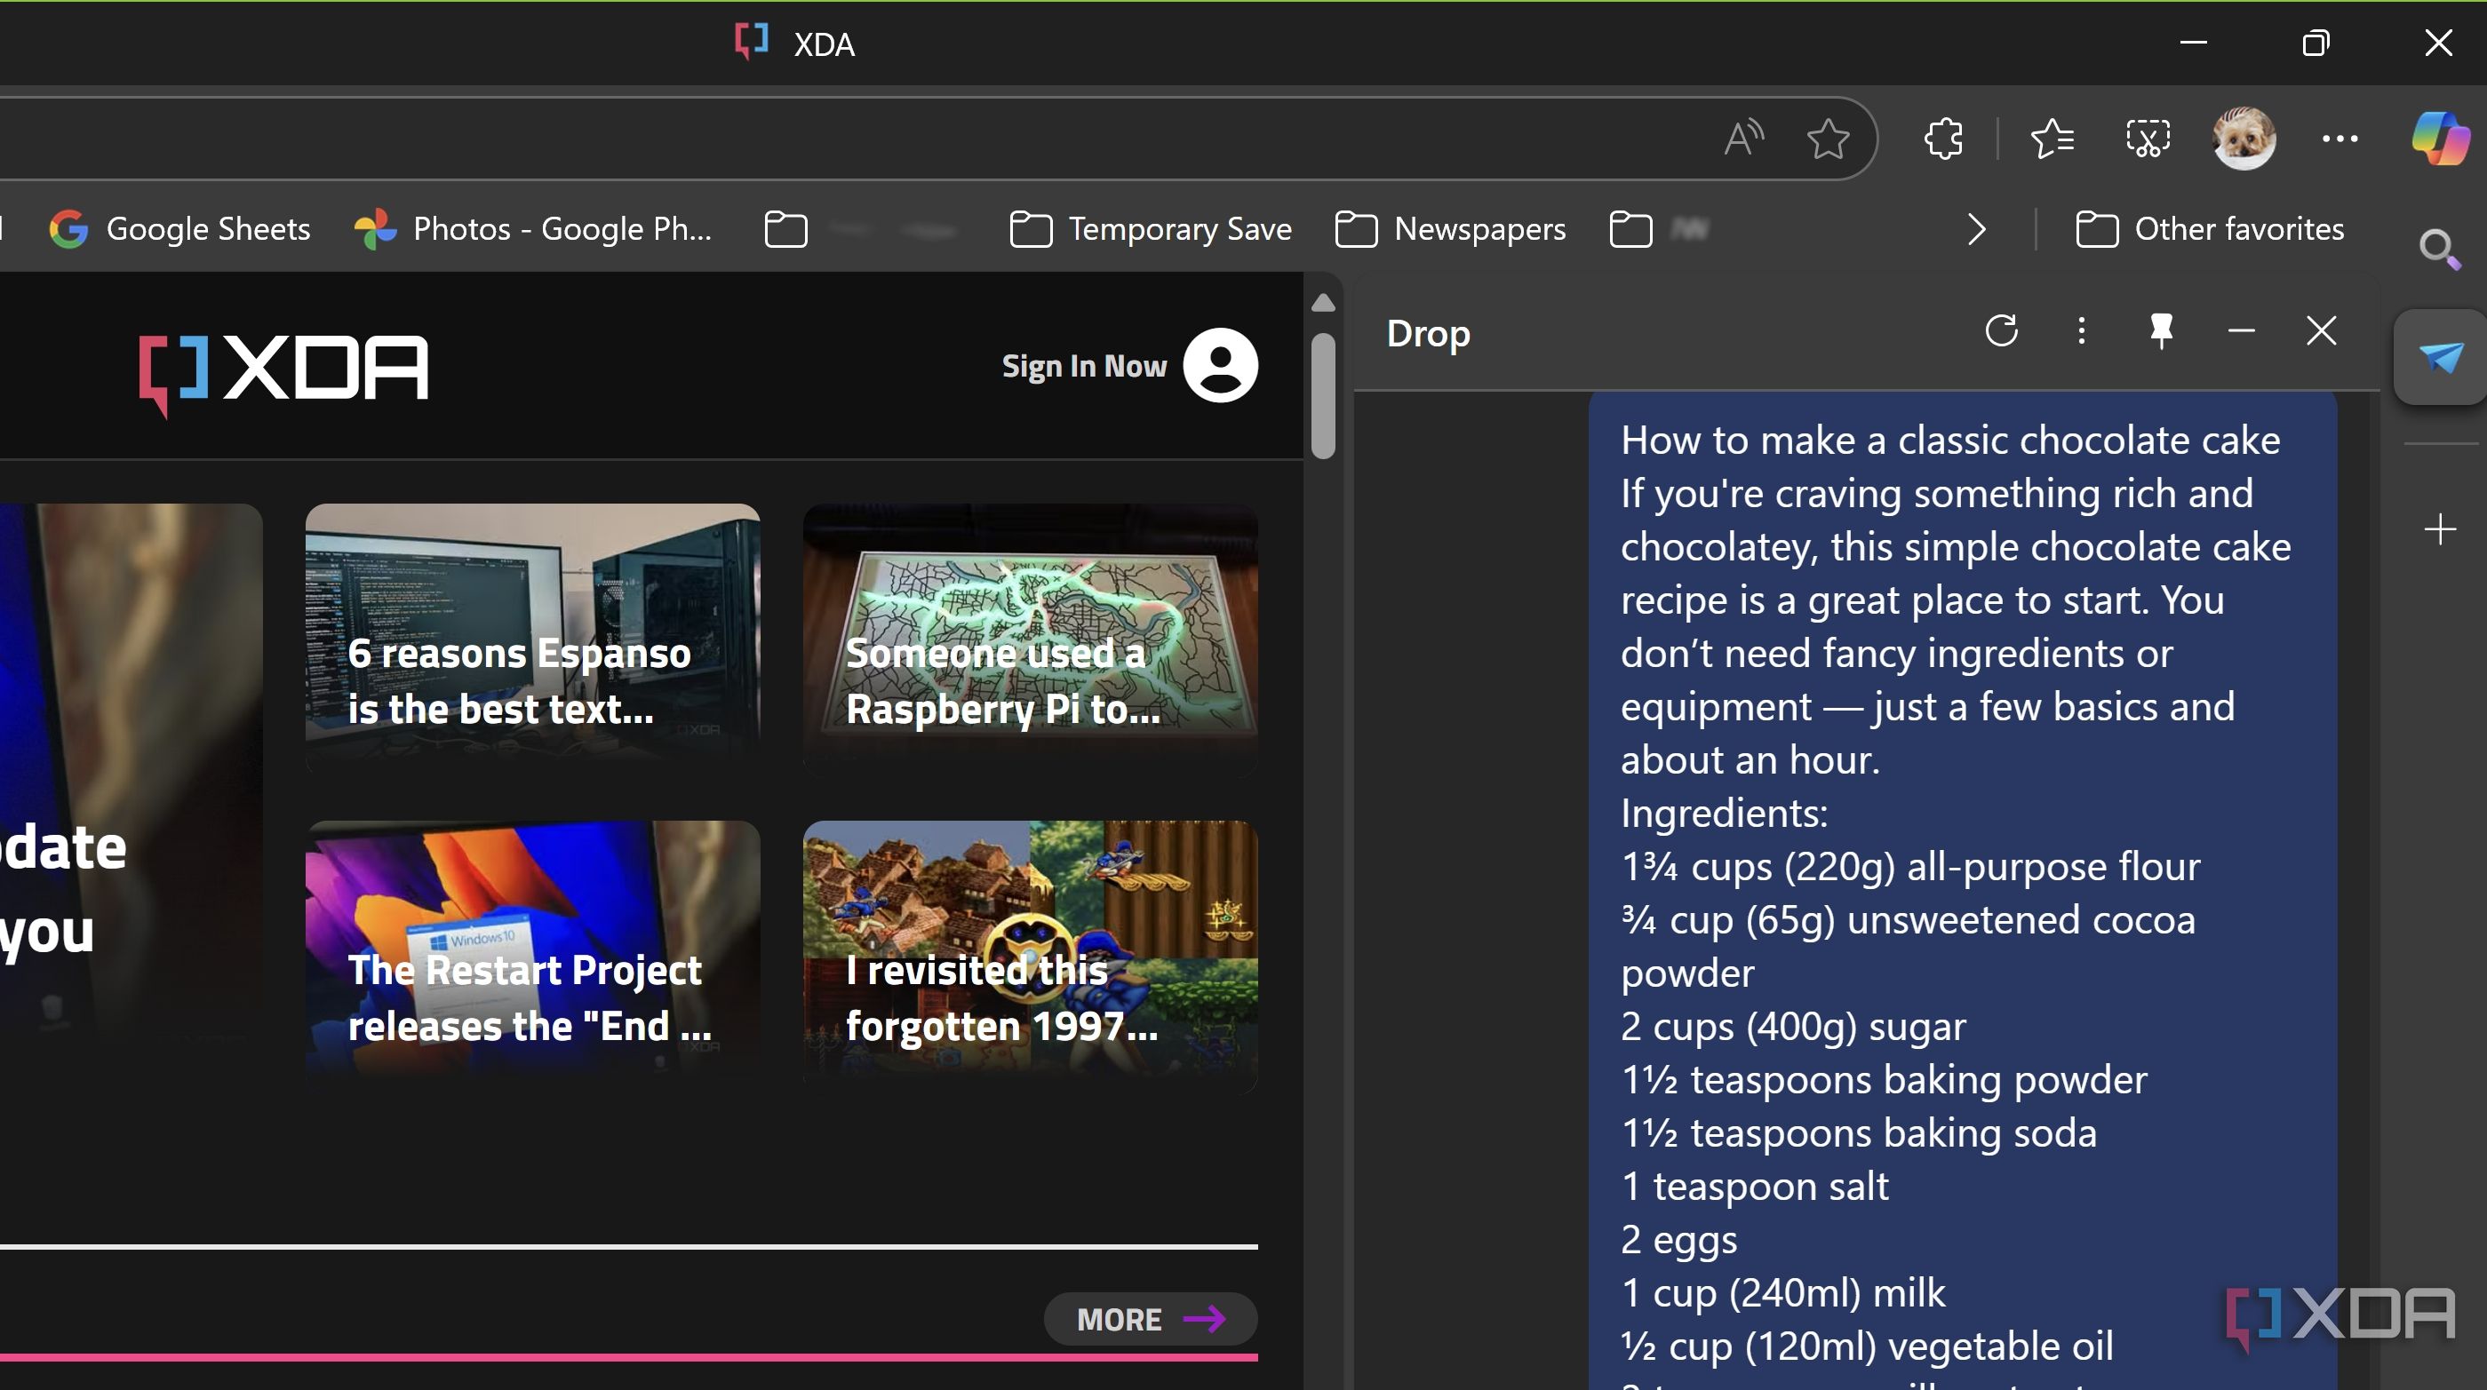2487x1390 pixels.
Task: Open the Raspberry Pi article thumbnail
Action: point(1030,637)
